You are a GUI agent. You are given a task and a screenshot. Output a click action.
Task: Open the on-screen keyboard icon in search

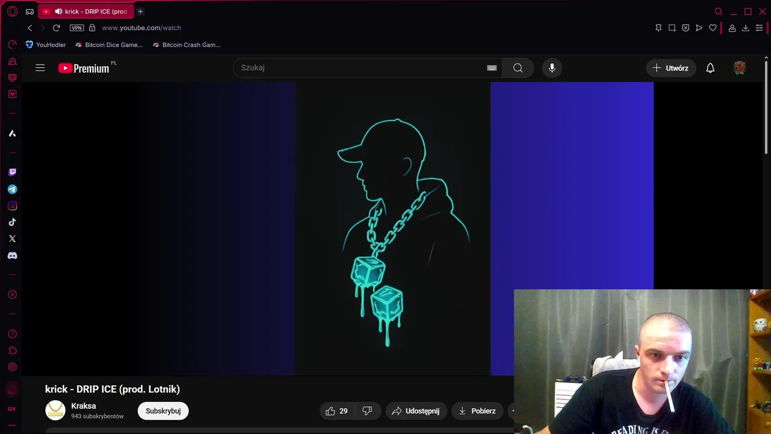tap(492, 68)
